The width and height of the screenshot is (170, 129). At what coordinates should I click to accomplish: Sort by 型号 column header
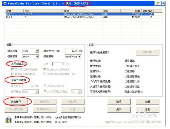click(83, 11)
